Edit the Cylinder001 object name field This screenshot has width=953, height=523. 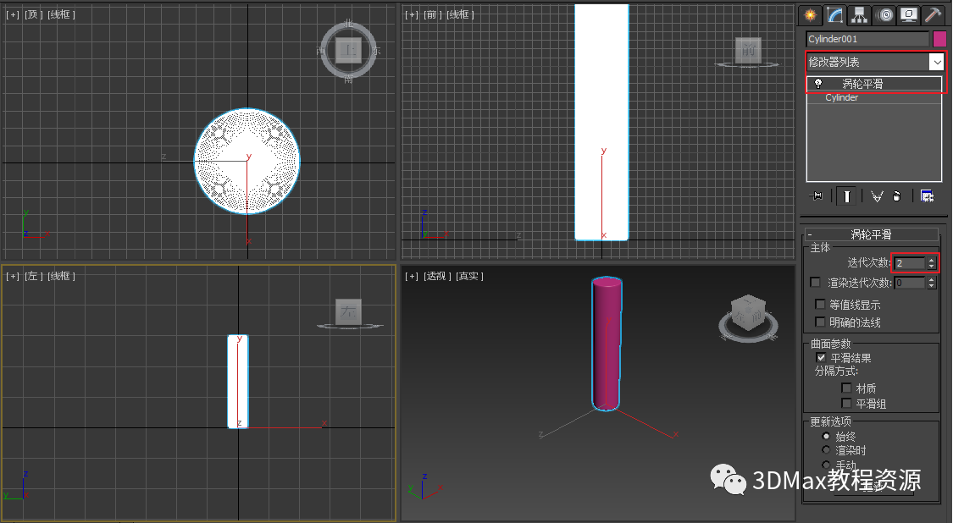click(x=867, y=39)
